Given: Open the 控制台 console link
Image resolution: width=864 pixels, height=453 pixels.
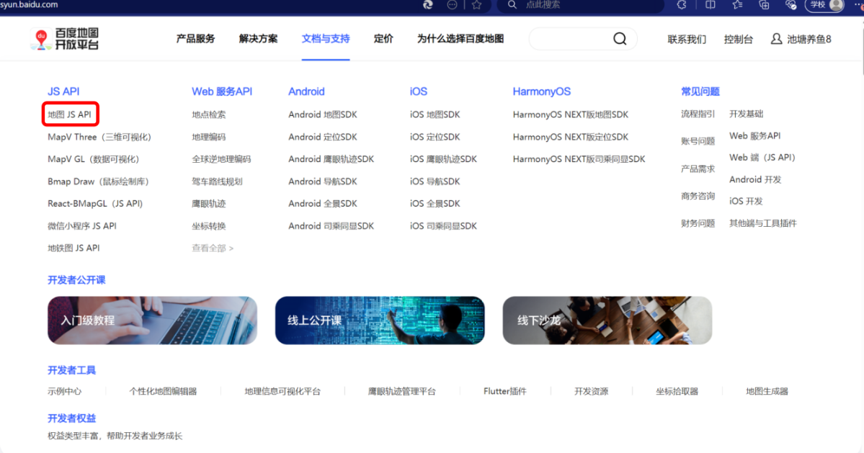Looking at the screenshot, I should point(739,39).
